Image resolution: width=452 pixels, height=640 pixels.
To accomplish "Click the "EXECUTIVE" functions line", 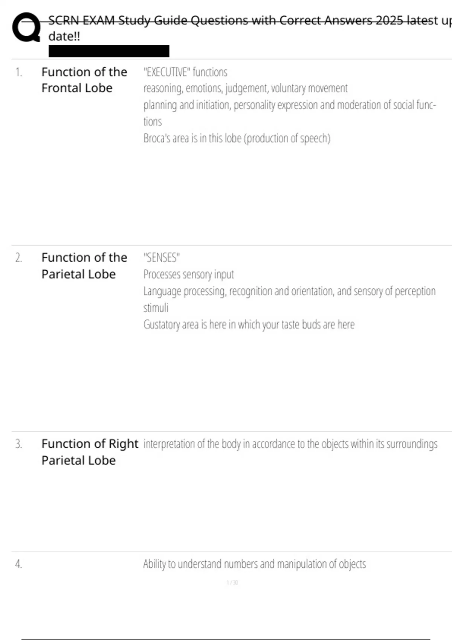I will point(185,72).
